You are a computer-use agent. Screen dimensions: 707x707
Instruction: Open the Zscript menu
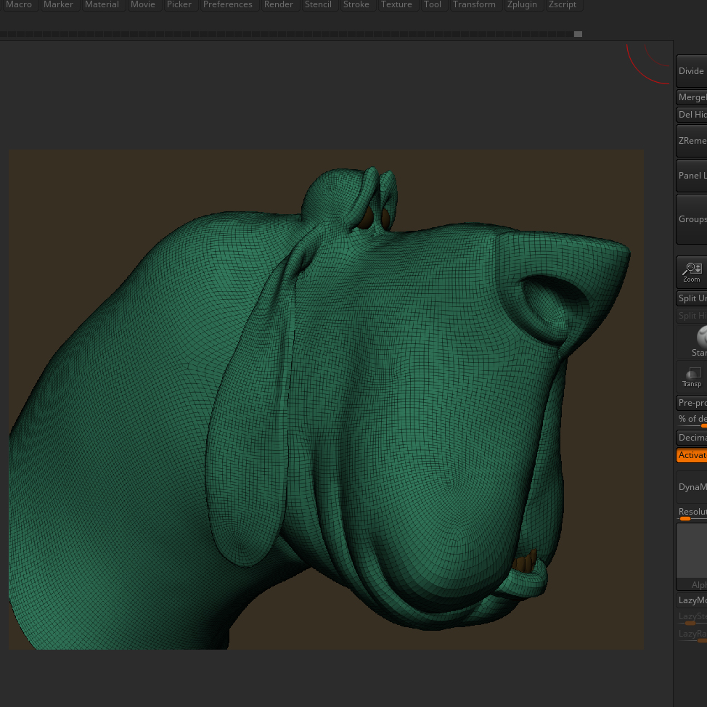point(563,4)
